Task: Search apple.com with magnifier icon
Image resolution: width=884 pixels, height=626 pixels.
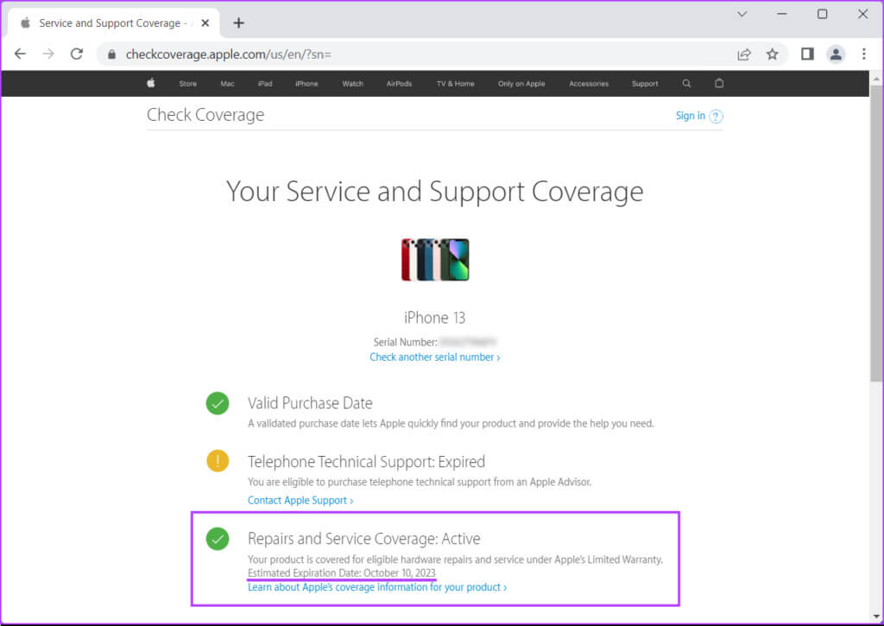Action: (686, 84)
